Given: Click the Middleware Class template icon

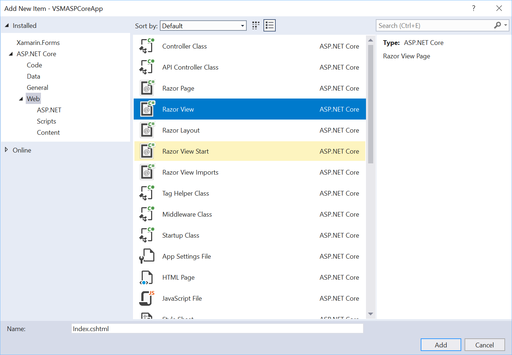Looking at the screenshot, I should click(147, 214).
